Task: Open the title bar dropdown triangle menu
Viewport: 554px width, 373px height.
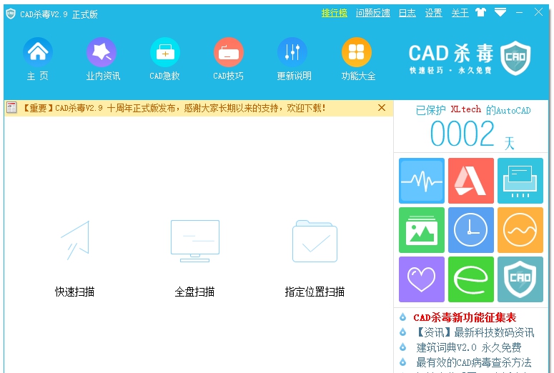Action: pyautogui.click(x=500, y=13)
